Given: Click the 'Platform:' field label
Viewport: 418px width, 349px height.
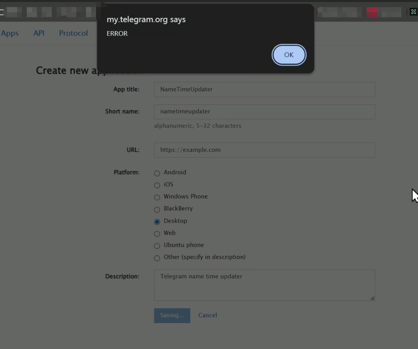Looking at the screenshot, I should pyautogui.click(x=126, y=173).
